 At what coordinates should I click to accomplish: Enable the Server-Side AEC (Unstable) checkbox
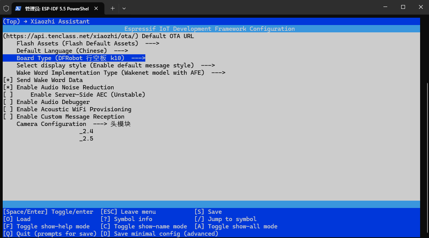(8, 95)
